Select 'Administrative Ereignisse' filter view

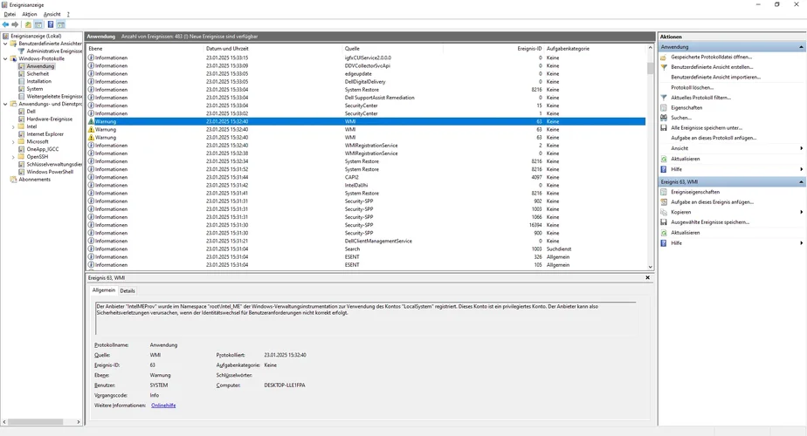coord(54,51)
